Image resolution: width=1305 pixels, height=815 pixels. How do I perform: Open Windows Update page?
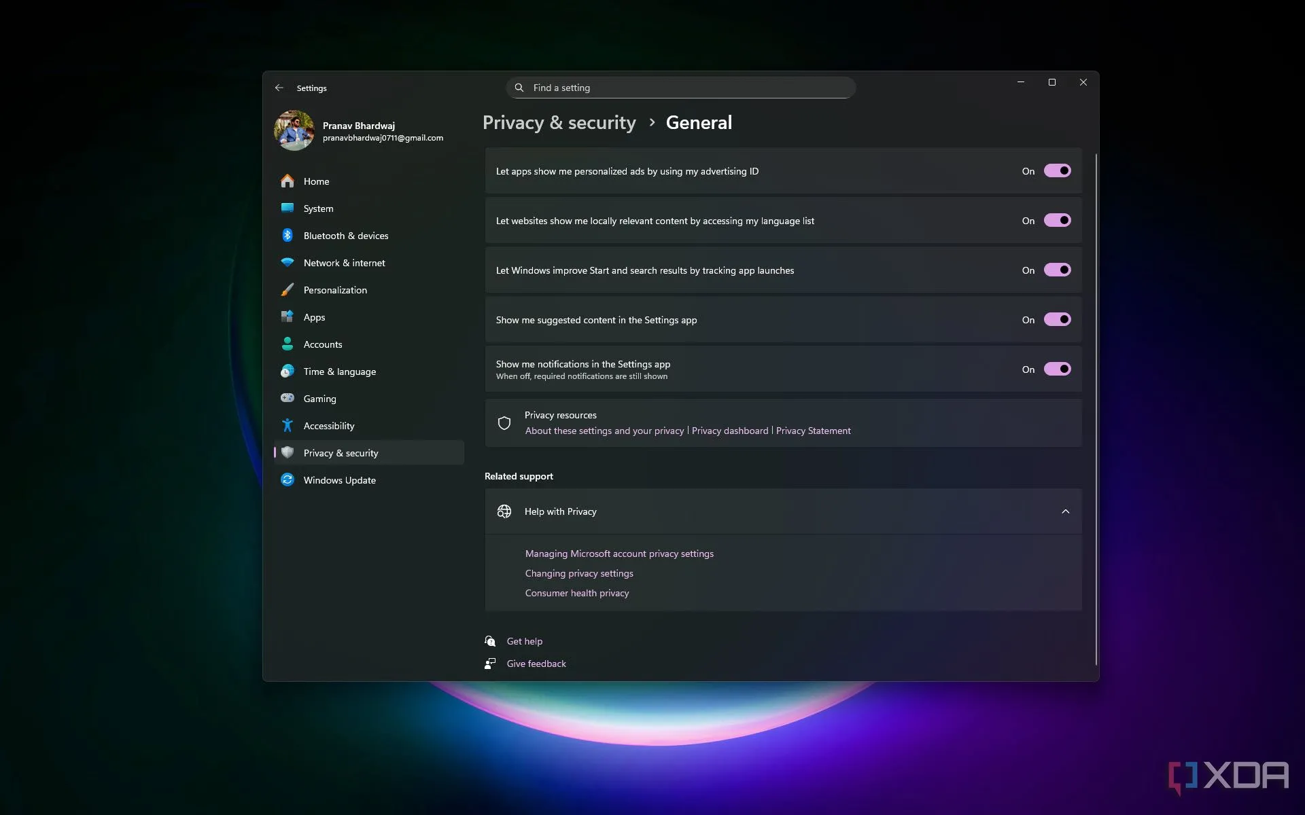point(369,480)
